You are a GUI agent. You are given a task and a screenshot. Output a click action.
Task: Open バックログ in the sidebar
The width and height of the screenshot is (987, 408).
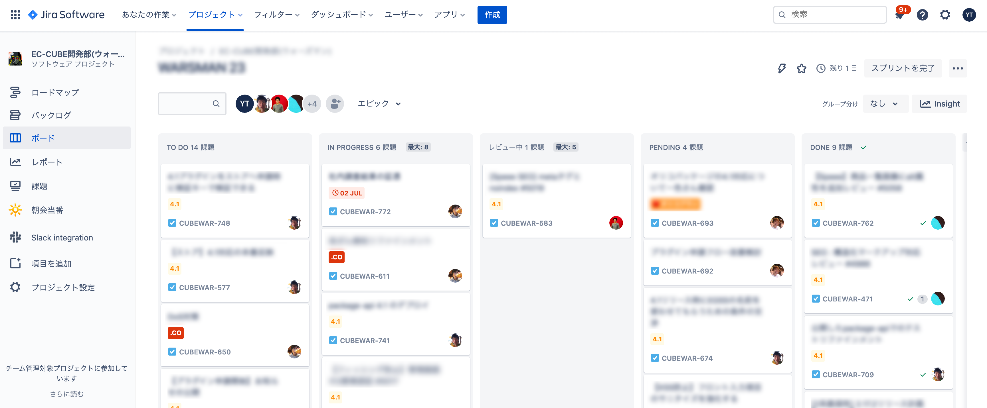pos(67,115)
